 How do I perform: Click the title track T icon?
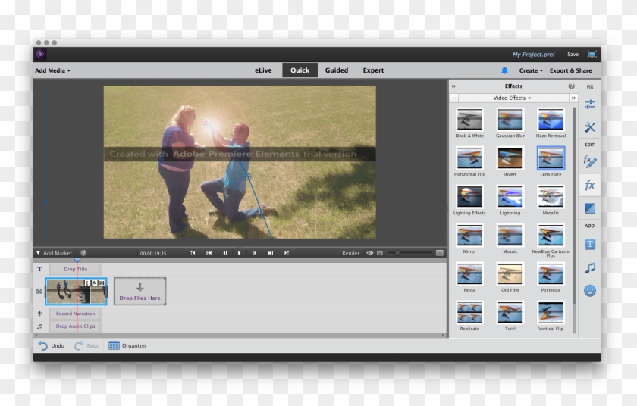(39, 269)
